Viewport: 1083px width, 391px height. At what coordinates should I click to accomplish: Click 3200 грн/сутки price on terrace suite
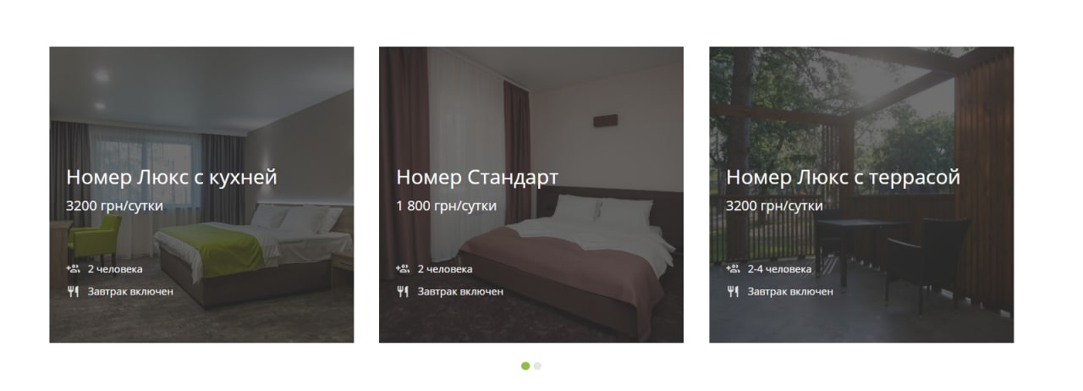774,206
